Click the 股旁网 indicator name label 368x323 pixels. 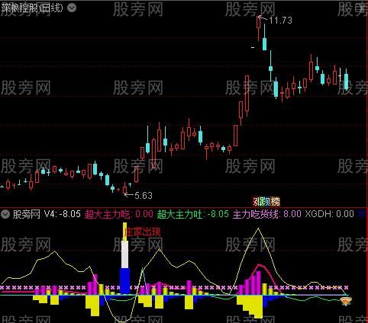pyautogui.click(x=27, y=214)
